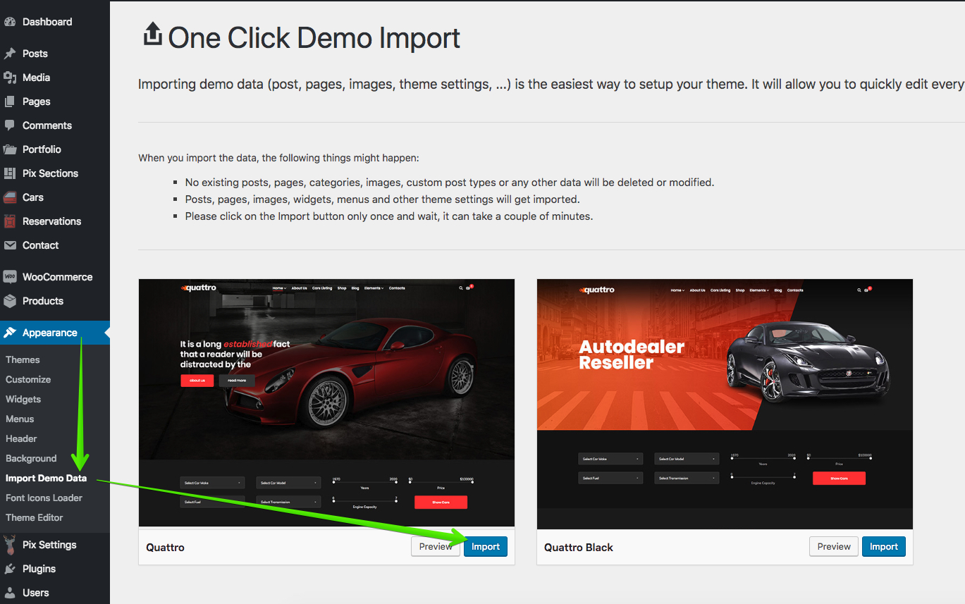Open Theme Editor submenu link
Screen dimensions: 965x604
[35, 517]
